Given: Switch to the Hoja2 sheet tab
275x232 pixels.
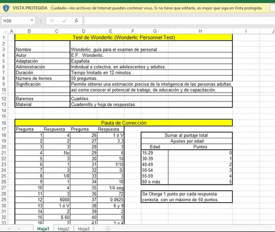Looking at the screenshot, I should click(x=63, y=229).
